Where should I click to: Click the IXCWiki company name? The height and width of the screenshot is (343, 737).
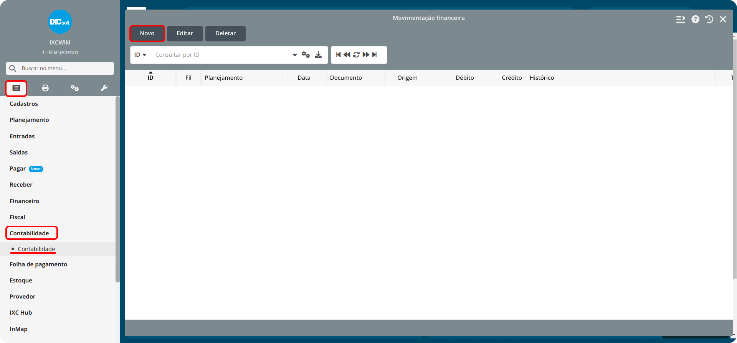60,43
